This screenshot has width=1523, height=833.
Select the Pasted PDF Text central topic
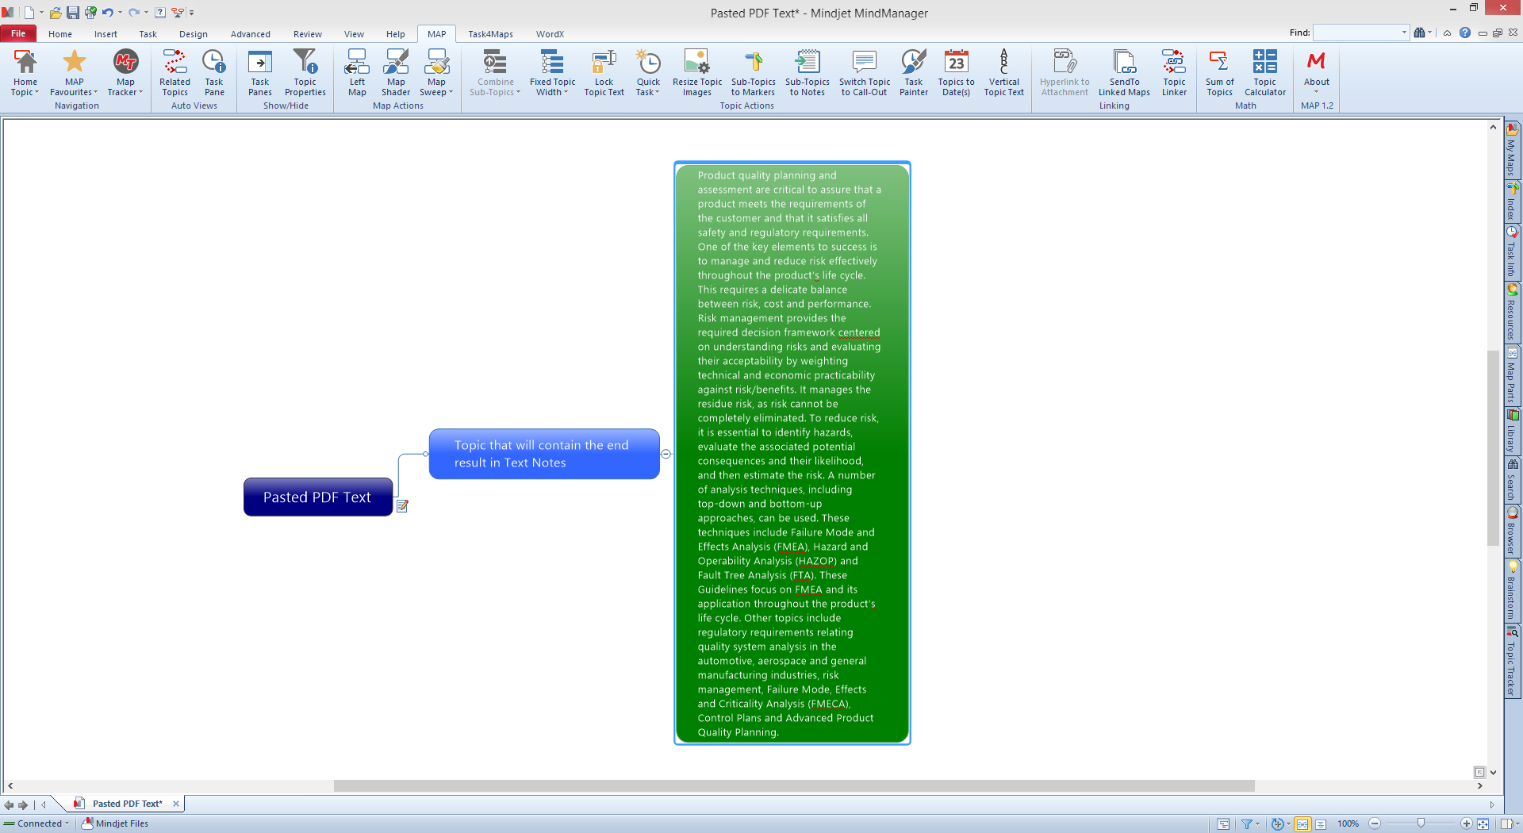pos(317,497)
